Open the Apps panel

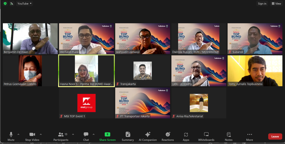click(x=186, y=137)
